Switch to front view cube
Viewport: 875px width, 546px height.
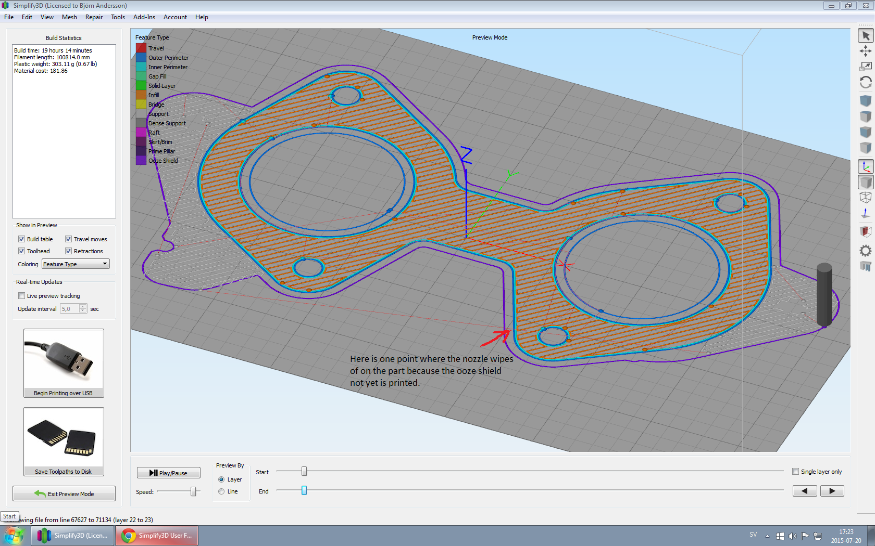[866, 132]
